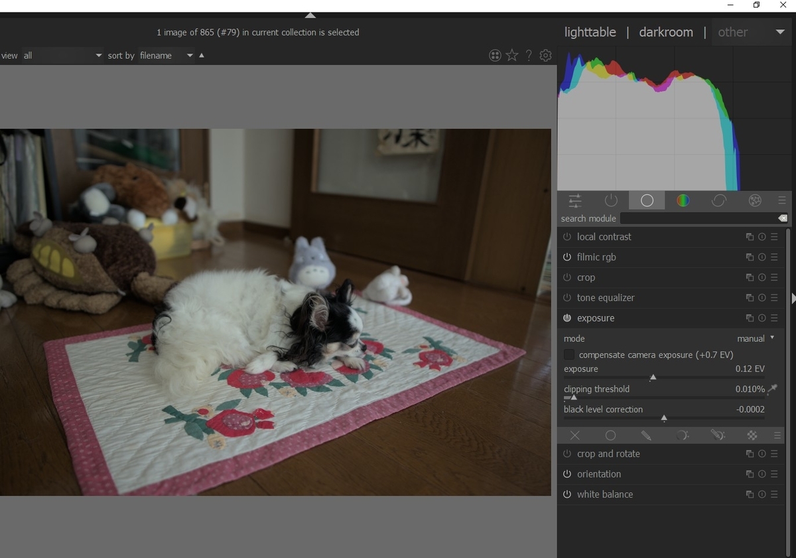Open the grouping toggle in header
This screenshot has height=558, width=796.
[x=495, y=56]
